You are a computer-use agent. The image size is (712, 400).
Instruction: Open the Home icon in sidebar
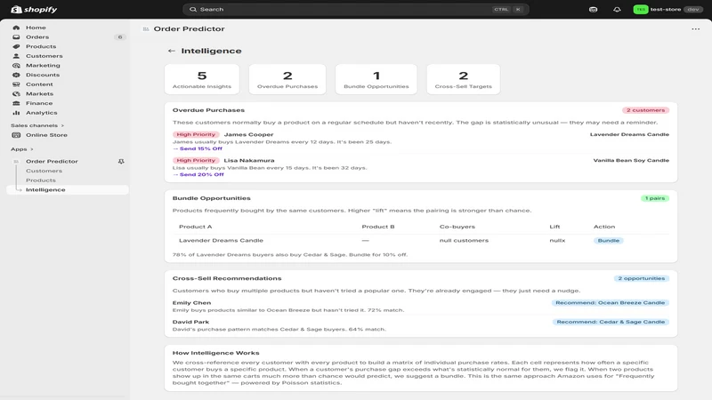pos(16,28)
